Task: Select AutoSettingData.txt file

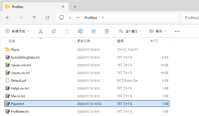Action: click(x=25, y=57)
